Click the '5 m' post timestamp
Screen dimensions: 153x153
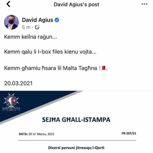[26, 27]
